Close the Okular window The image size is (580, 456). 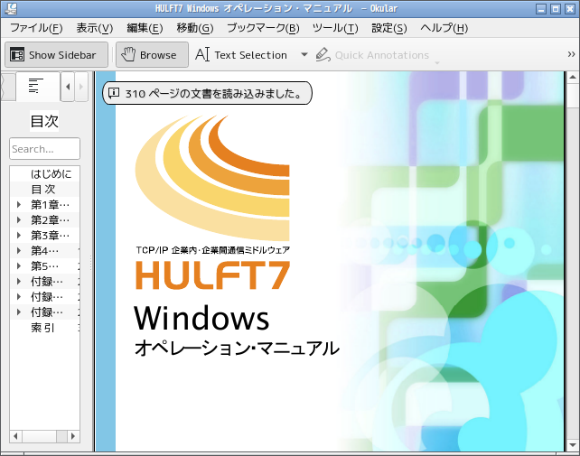[570, 8]
